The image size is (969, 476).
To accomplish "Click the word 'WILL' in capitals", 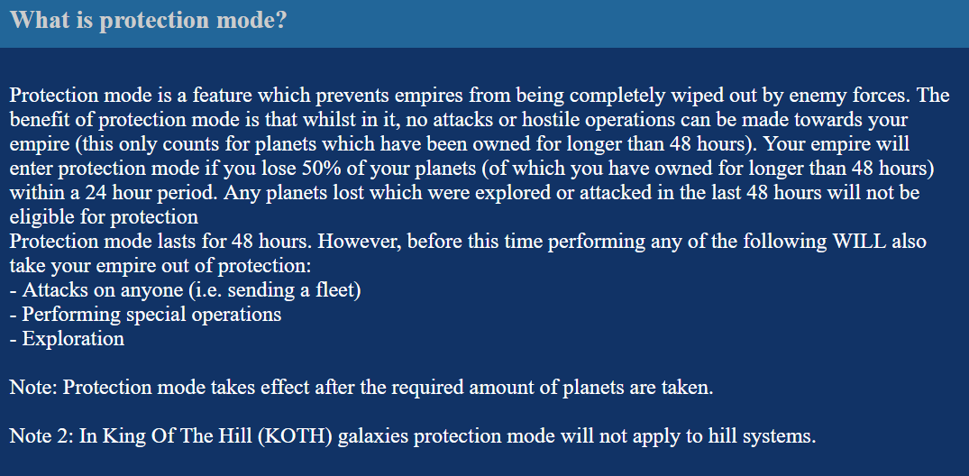I will [859, 241].
